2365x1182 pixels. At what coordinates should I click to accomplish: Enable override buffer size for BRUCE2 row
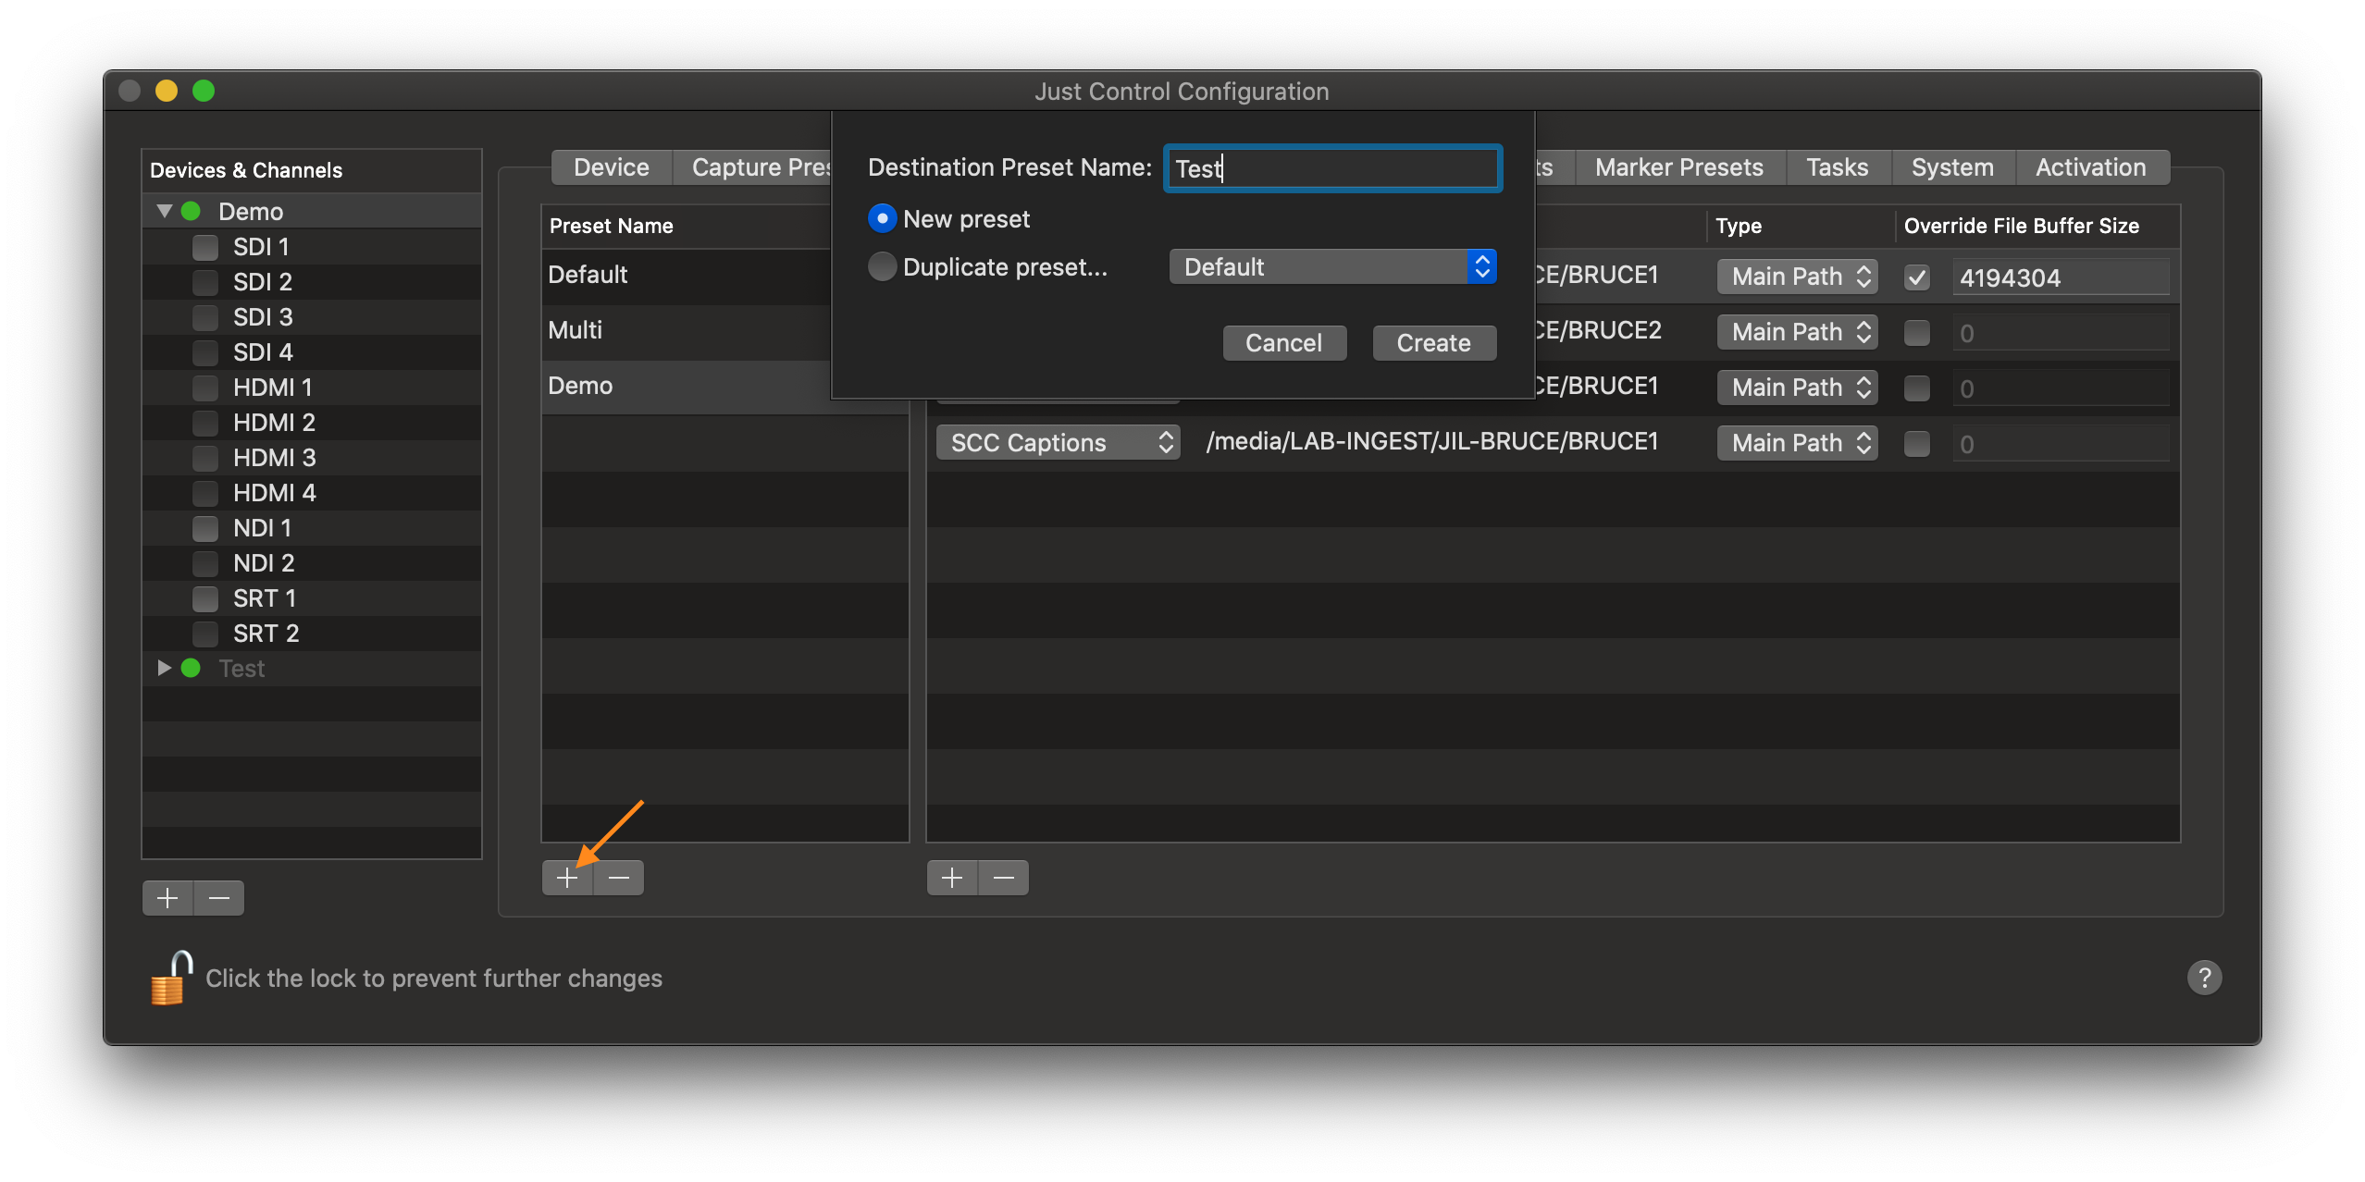(x=1917, y=333)
